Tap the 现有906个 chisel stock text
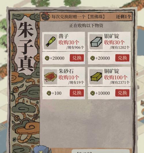144x153 pixels. pos(75,47)
